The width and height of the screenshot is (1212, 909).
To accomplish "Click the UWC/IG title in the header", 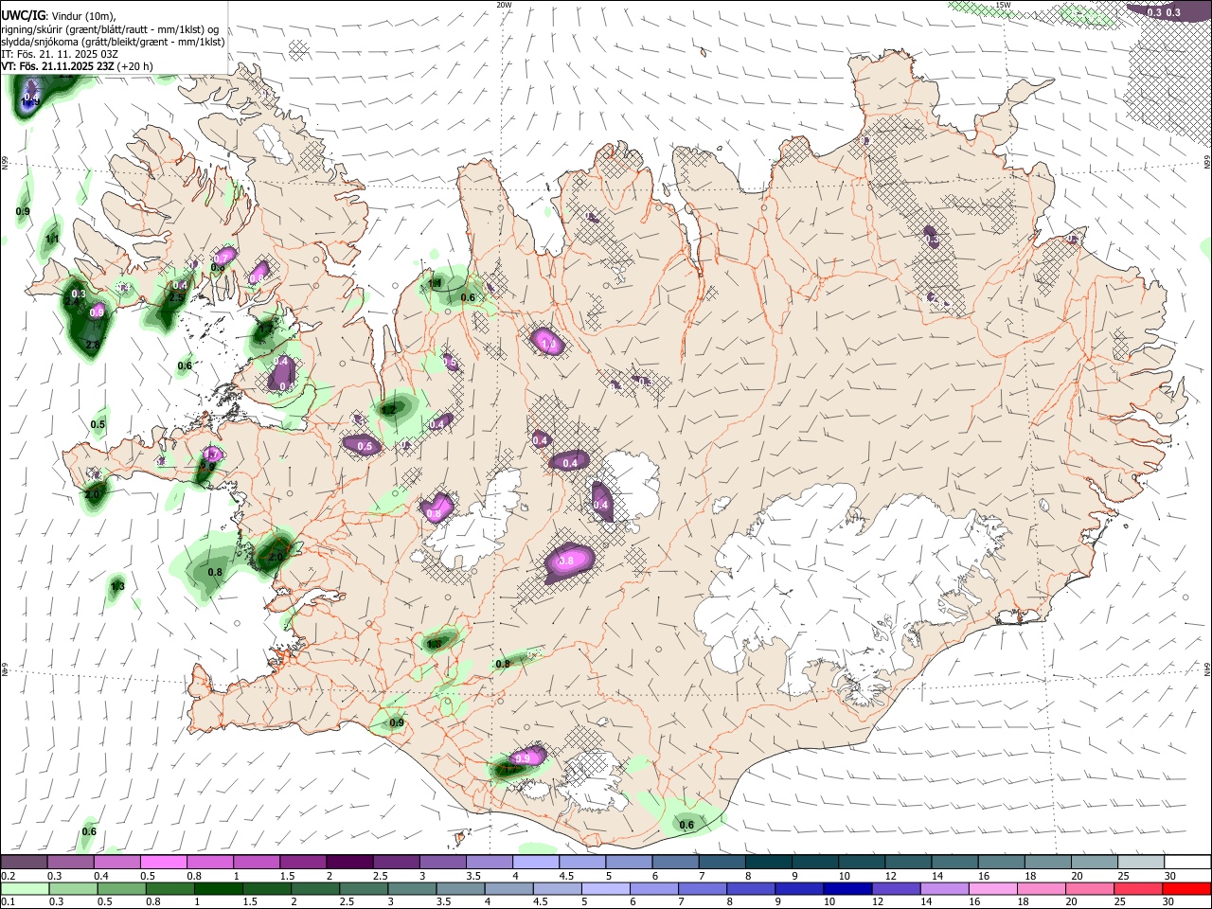I will pos(23,16).
